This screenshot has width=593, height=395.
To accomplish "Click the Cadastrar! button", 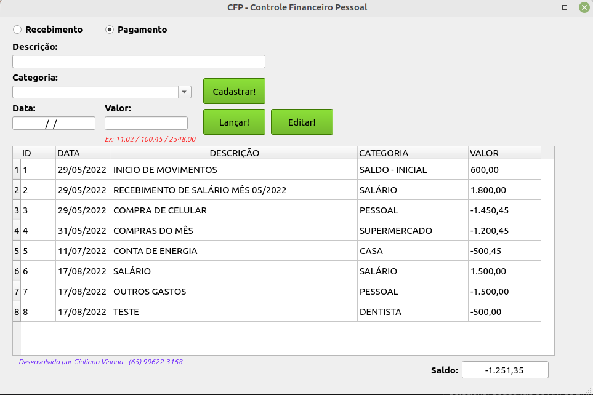I will [234, 90].
